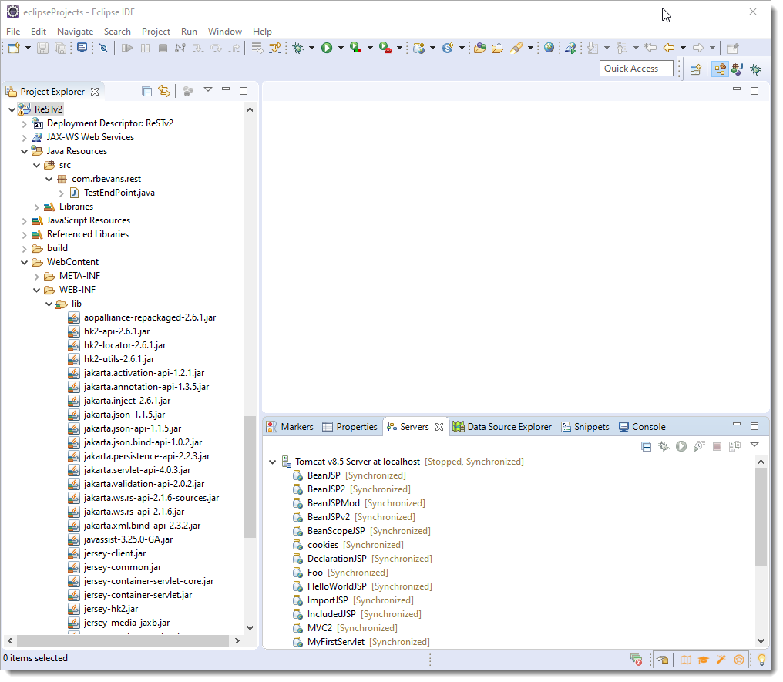Open the Run dropdown arrow next to play
The width and height of the screenshot is (783, 682).
point(341,48)
